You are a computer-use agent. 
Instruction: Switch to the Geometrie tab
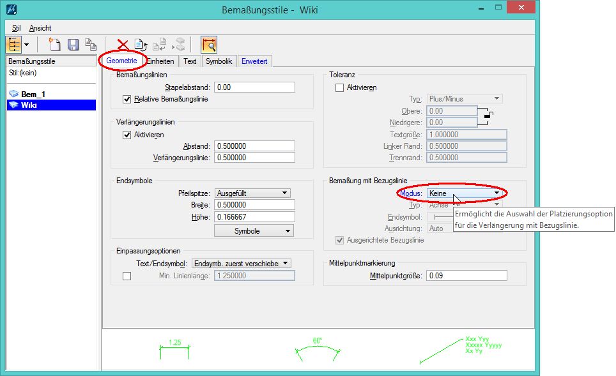pos(121,61)
